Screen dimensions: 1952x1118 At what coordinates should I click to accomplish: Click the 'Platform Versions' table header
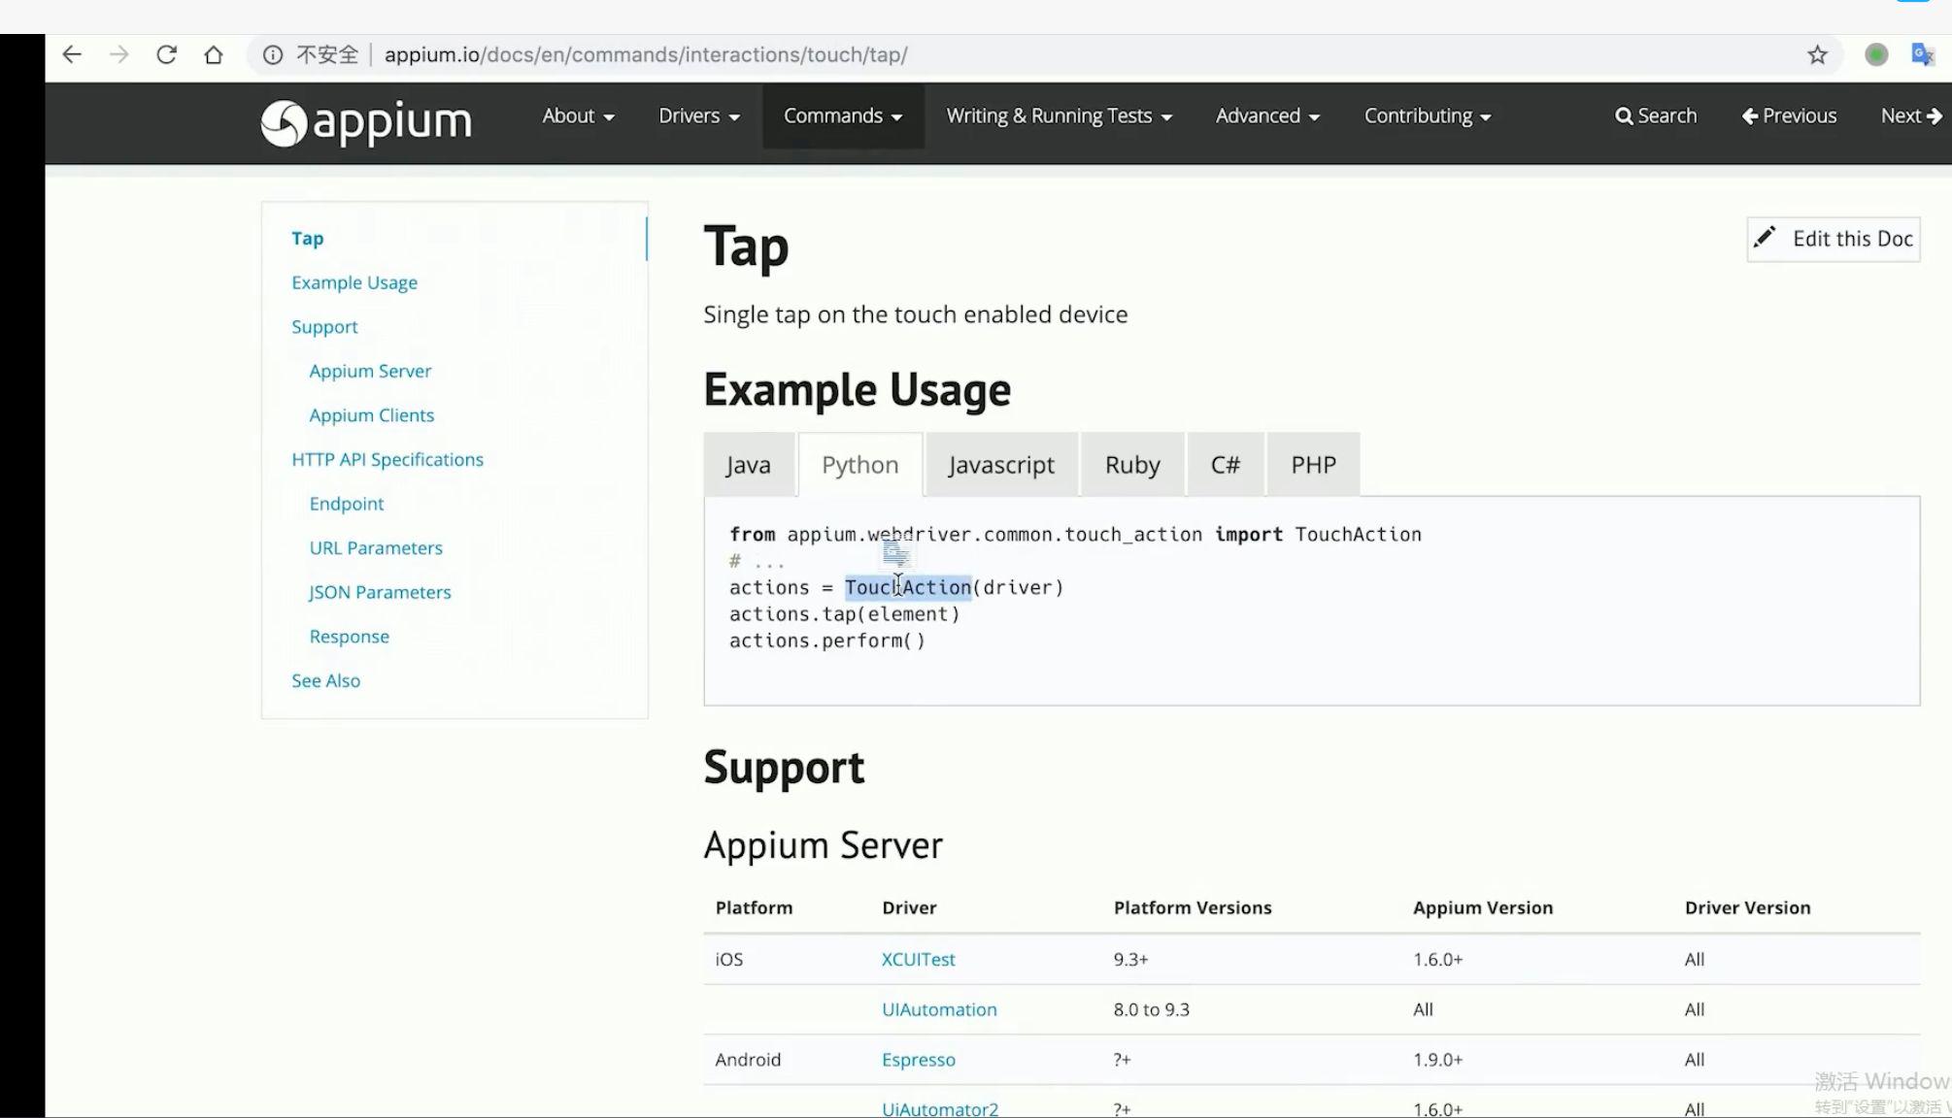coord(1193,907)
